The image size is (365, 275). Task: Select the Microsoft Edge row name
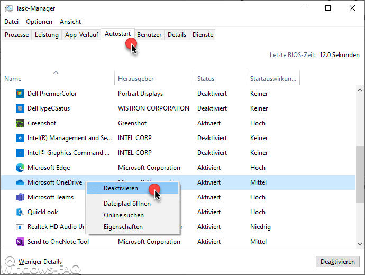pyautogui.click(x=49, y=168)
